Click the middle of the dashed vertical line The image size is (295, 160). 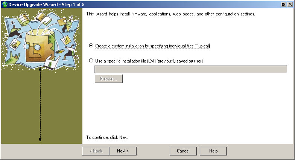[40, 105]
